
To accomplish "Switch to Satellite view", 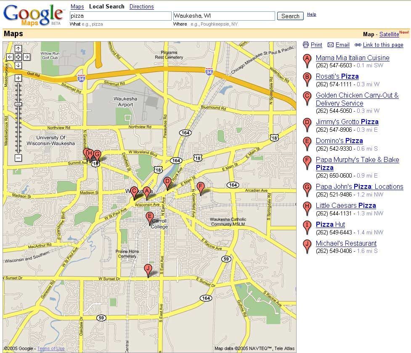I will tap(389, 34).
